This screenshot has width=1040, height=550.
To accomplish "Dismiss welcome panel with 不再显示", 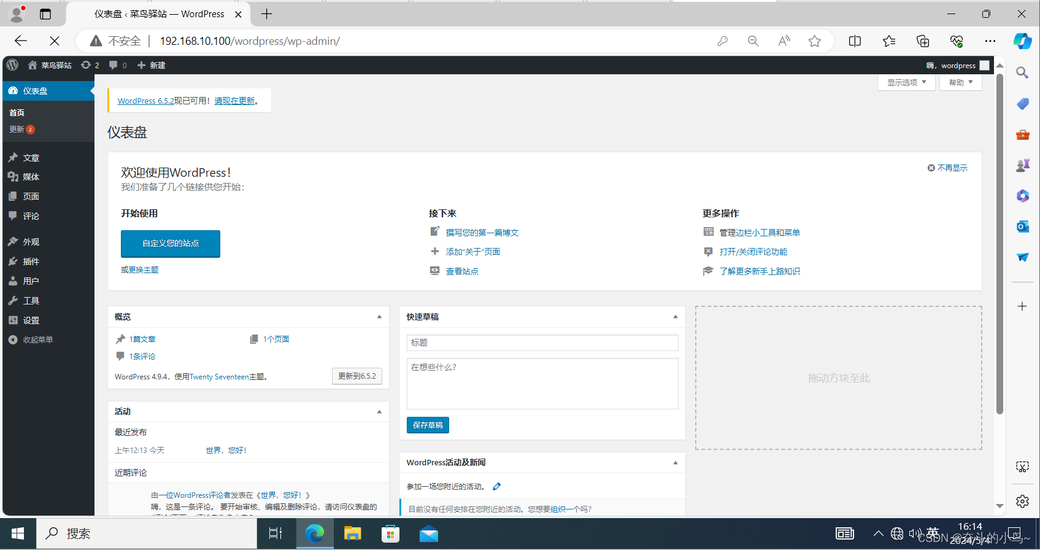I will pyautogui.click(x=947, y=168).
